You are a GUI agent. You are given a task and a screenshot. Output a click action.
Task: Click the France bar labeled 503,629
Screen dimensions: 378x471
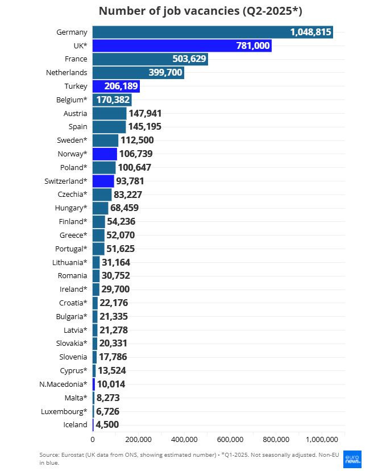click(149, 59)
